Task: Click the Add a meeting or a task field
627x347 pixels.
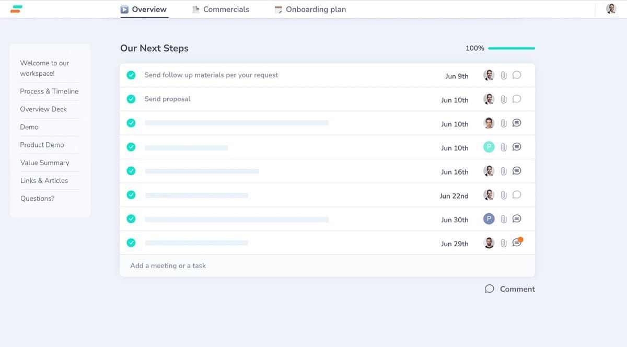Action: coord(168,265)
